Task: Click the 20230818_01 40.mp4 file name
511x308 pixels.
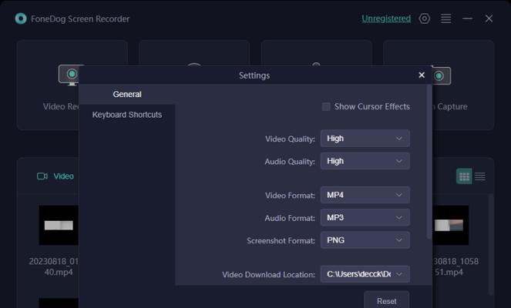Action: (x=54, y=266)
